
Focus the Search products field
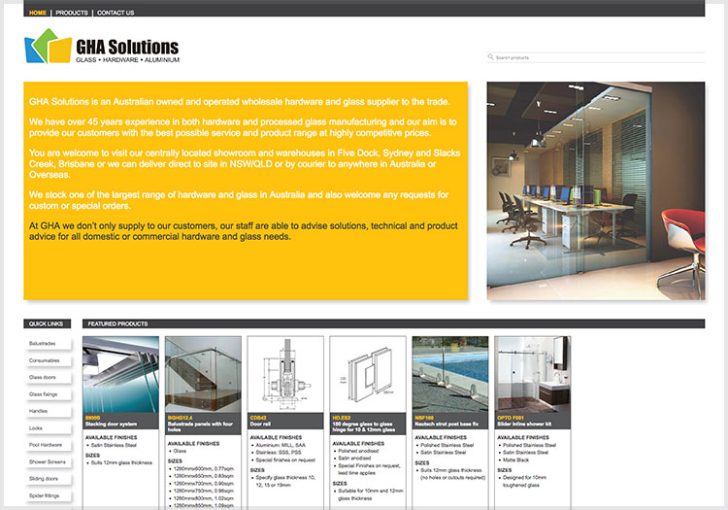[x=596, y=57]
